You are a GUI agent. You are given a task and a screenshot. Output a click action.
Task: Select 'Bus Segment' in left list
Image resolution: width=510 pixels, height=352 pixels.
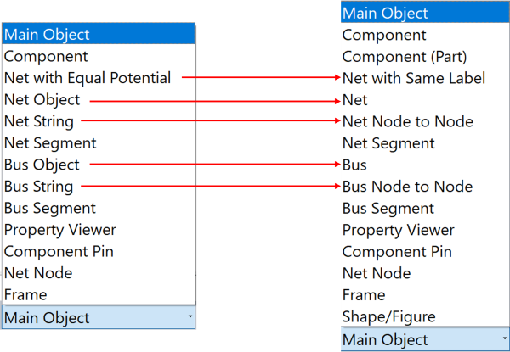point(50,208)
